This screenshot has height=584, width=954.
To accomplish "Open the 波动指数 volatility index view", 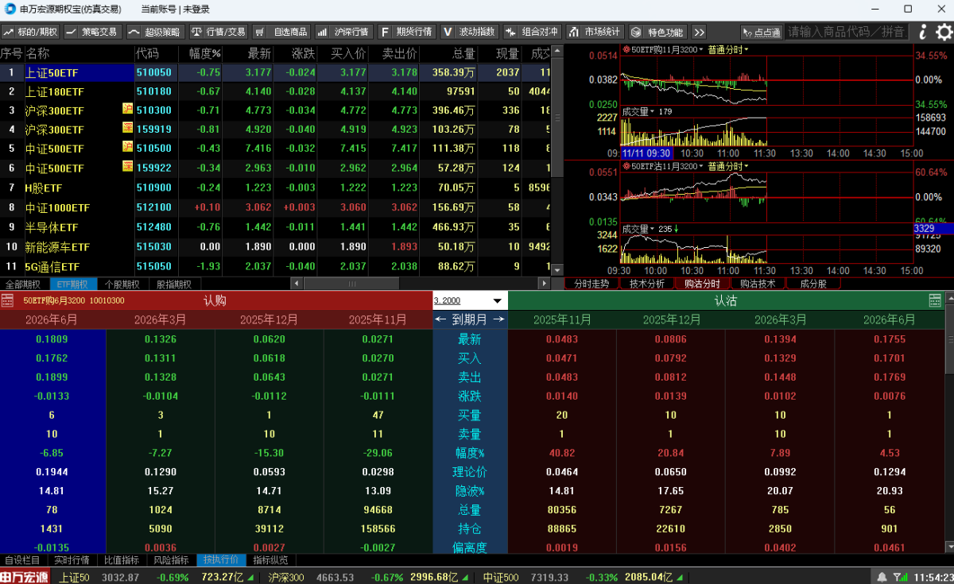I will pos(469,32).
